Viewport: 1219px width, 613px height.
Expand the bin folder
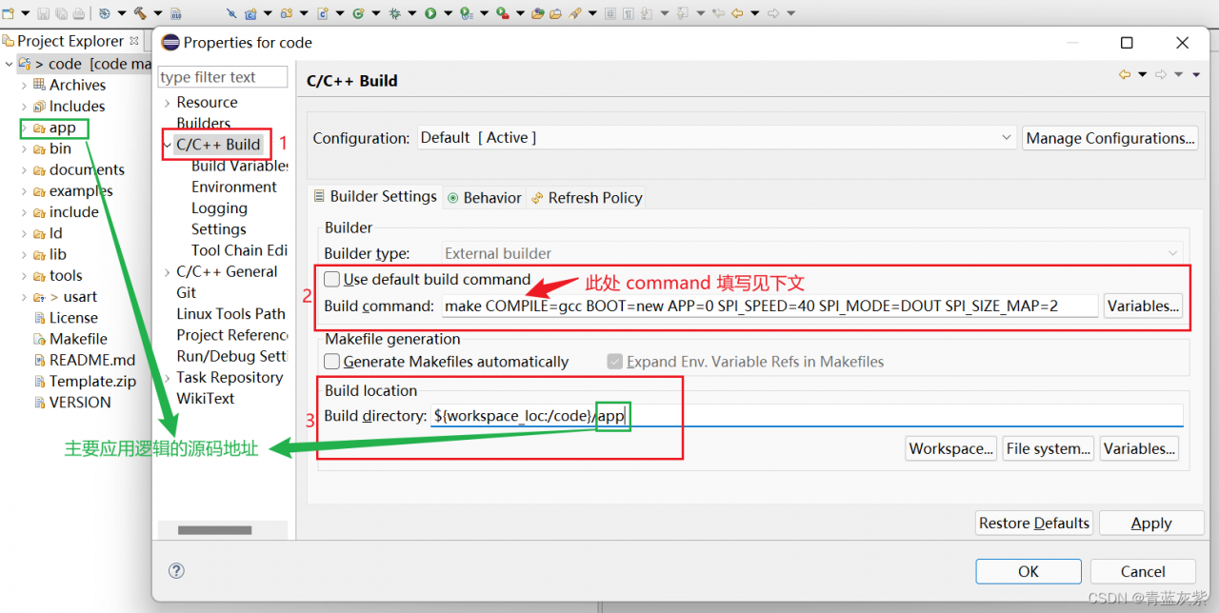[x=24, y=148]
